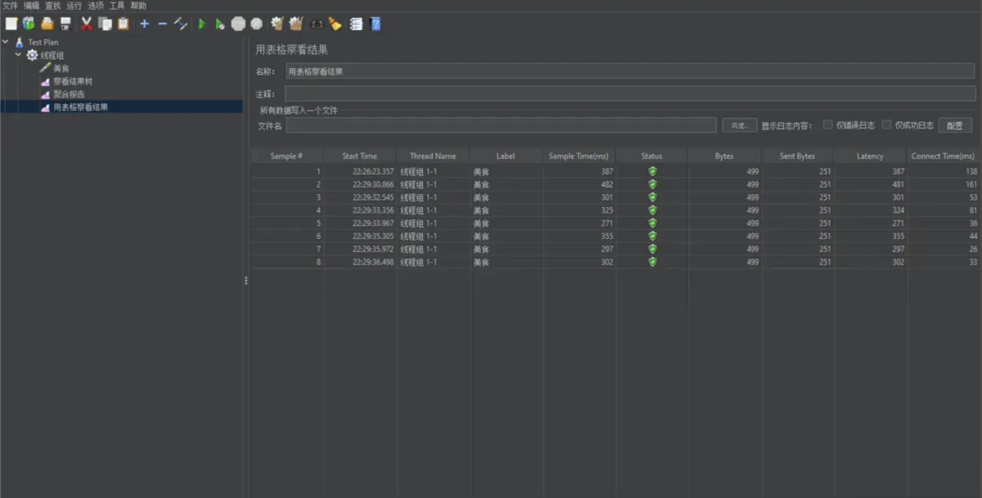The width and height of the screenshot is (982, 498).
Task: Click the Save test plan icon
Action: [65, 24]
